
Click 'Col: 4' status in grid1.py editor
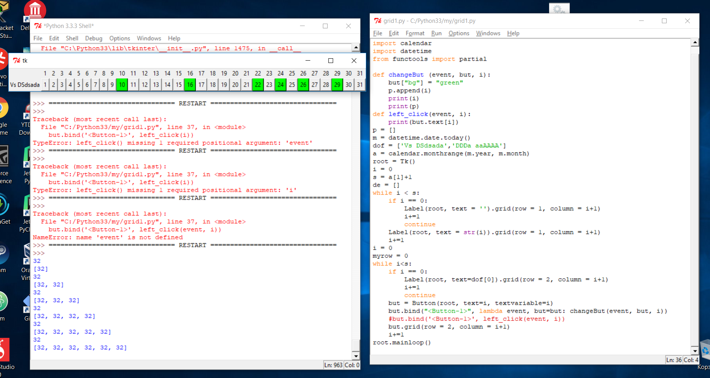(691, 360)
